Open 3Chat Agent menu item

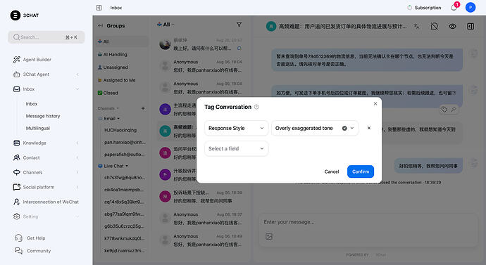tap(36, 75)
